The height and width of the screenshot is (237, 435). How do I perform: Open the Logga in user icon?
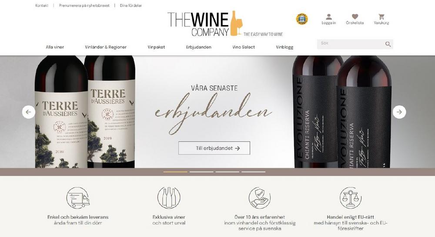pos(329,16)
